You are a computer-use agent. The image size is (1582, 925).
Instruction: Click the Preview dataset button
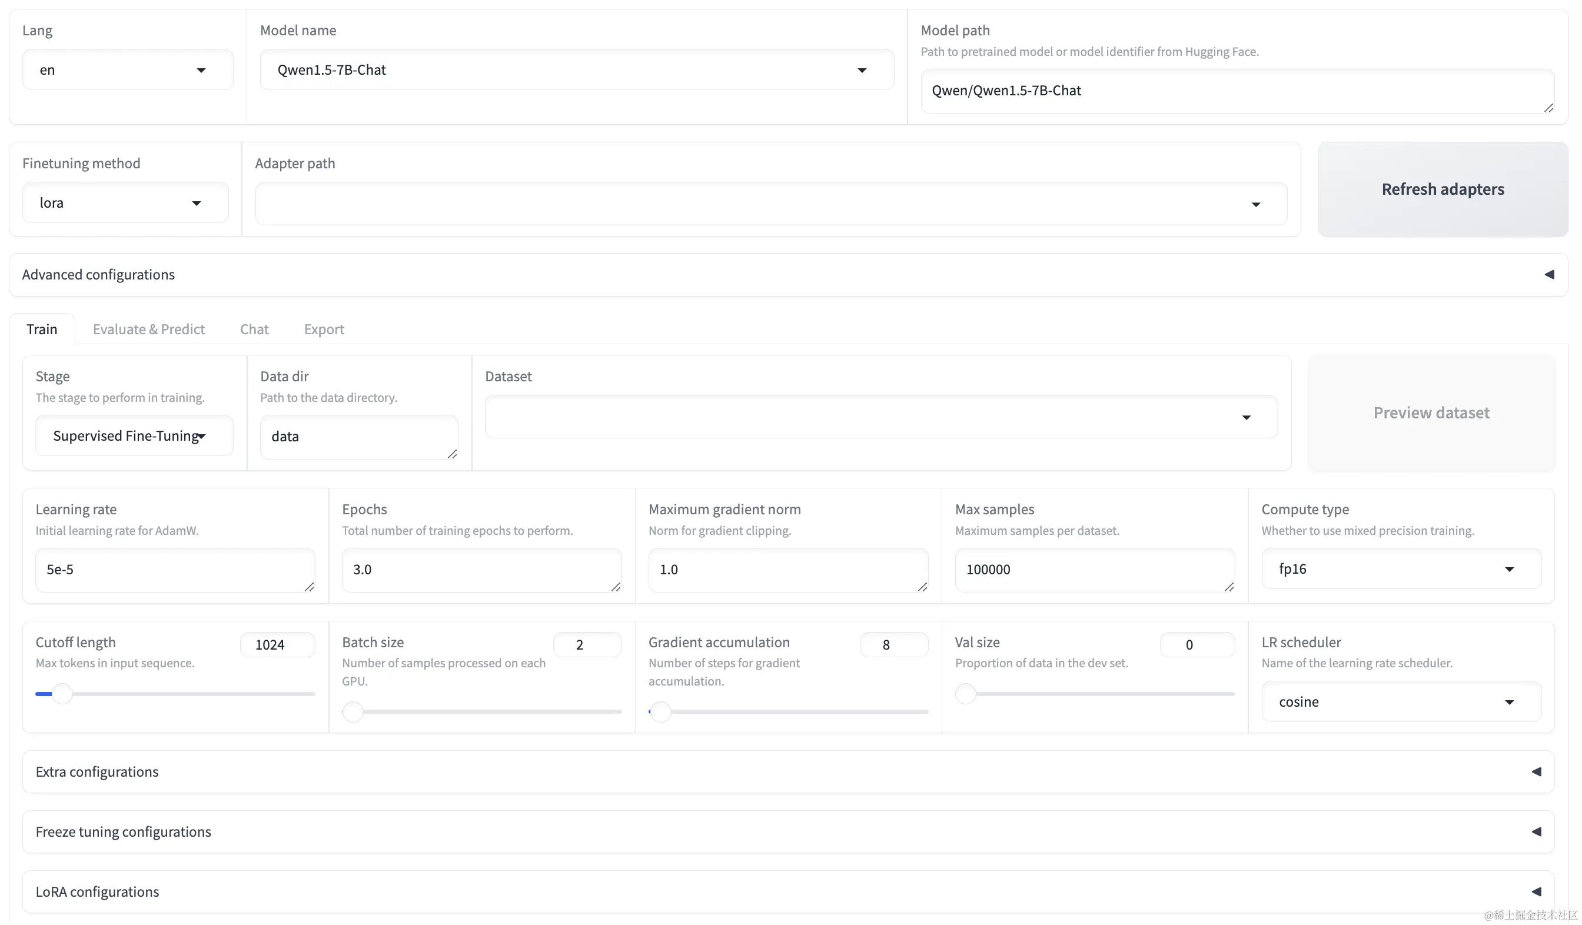(1431, 413)
